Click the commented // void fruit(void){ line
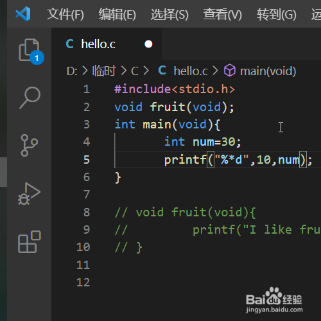The image size is (321, 321). 186,213
